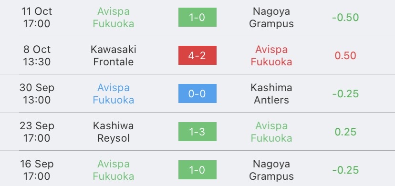Open the red Avispa Fukuoka team name
Screen dimensions: 395x186
pyautogui.click(x=271, y=56)
